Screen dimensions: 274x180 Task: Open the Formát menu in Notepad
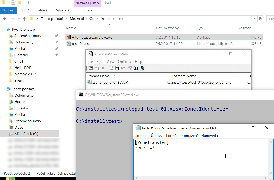(x=172, y=136)
